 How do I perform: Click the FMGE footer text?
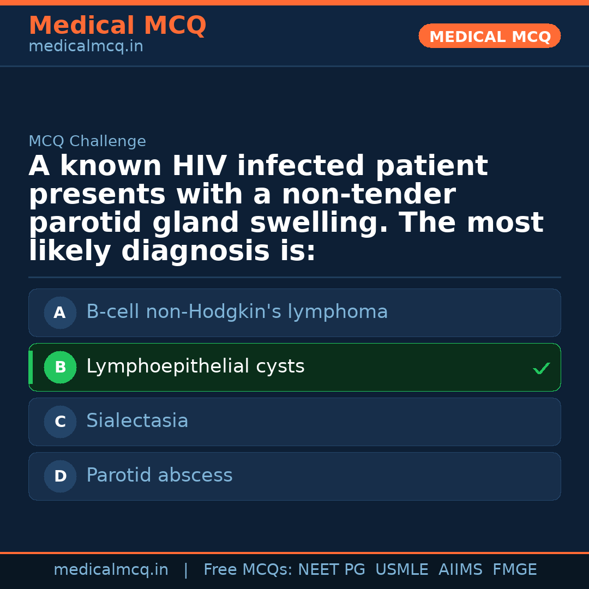point(514,570)
